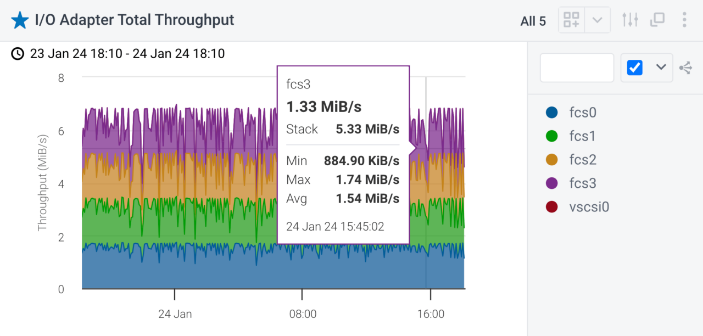Toggle fcs1 series visibility
Screen dimensions: 703x336
pyautogui.click(x=583, y=136)
